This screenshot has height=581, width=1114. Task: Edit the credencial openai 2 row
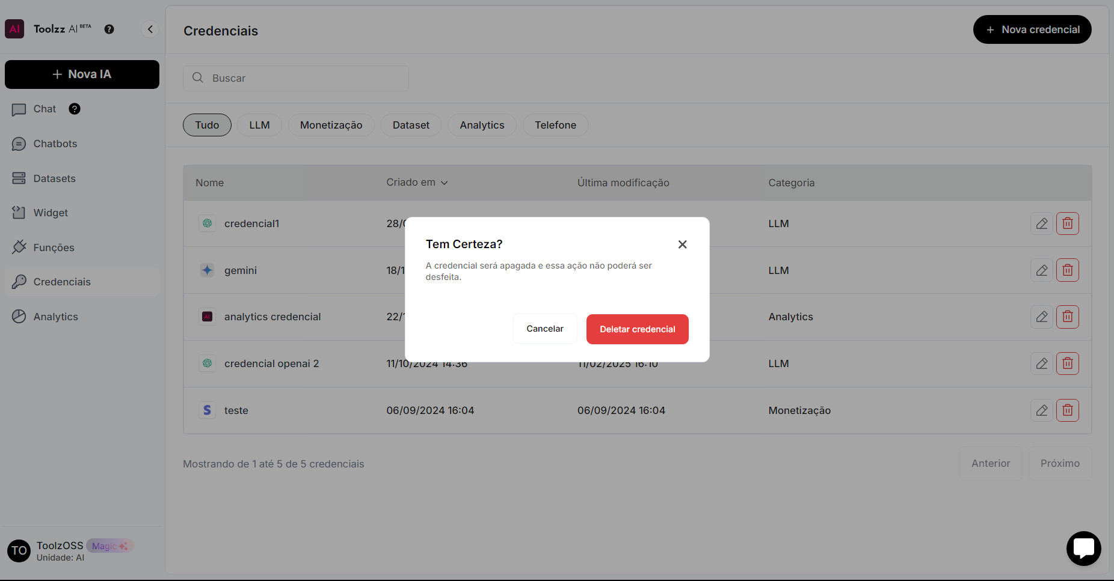(x=1042, y=364)
